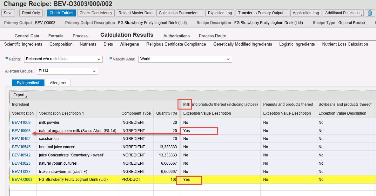
Task: Open the Process Route tab
Action: [212, 36]
